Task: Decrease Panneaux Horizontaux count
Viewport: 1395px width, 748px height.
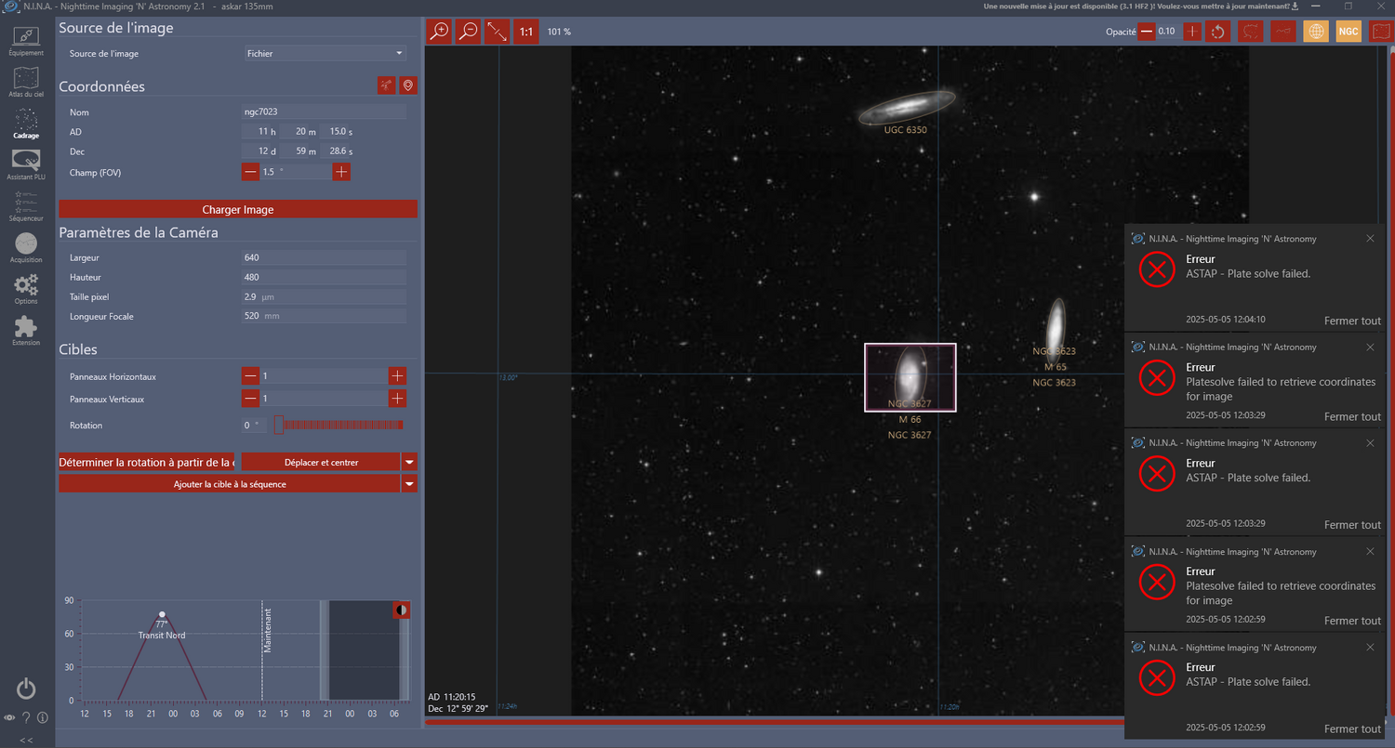Action: tap(250, 376)
